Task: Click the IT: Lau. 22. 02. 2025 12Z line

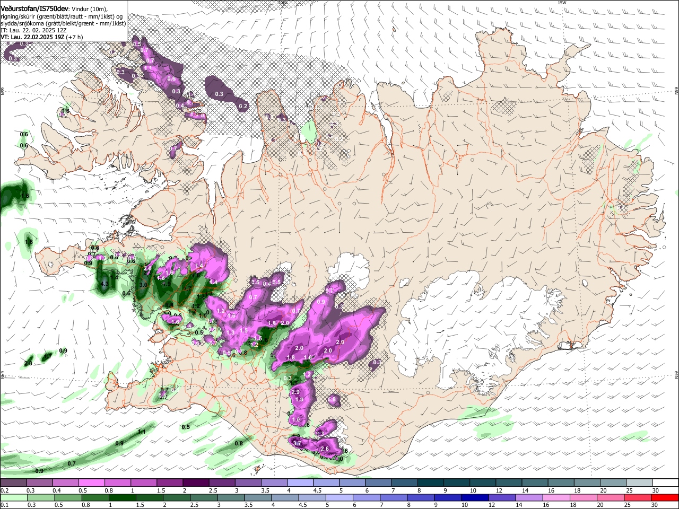Action: [x=33, y=30]
